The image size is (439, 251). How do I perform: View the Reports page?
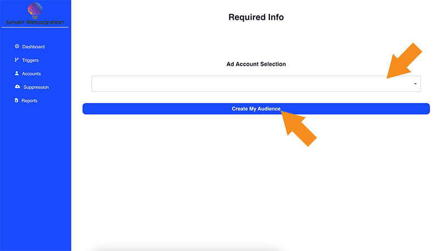tap(30, 101)
